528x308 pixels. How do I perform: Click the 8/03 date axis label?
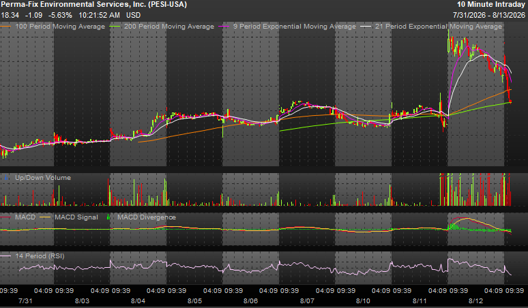82,301
